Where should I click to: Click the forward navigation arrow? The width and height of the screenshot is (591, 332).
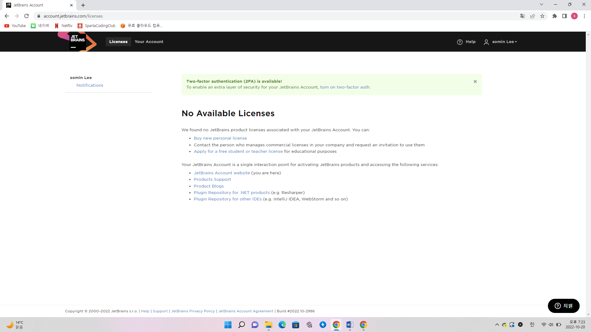point(17,16)
